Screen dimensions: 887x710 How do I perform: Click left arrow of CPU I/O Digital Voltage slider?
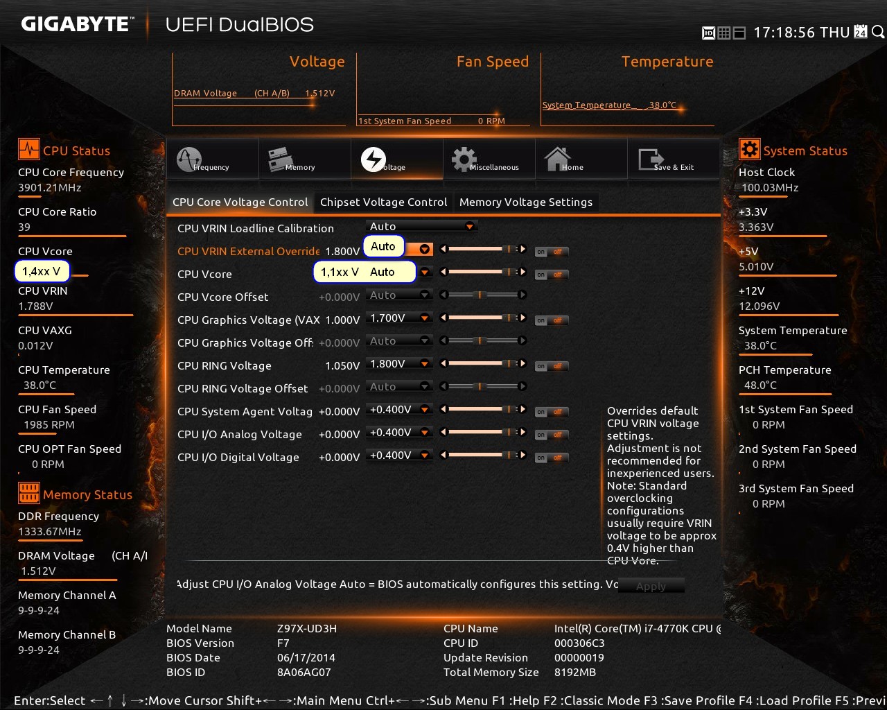(443, 455)
